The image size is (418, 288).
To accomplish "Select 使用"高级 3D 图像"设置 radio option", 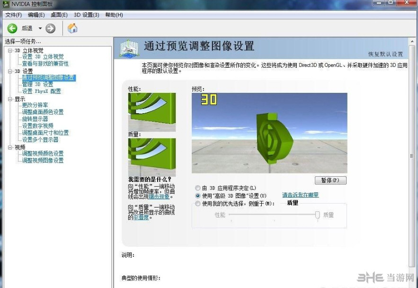I will (x=197, y=196).
